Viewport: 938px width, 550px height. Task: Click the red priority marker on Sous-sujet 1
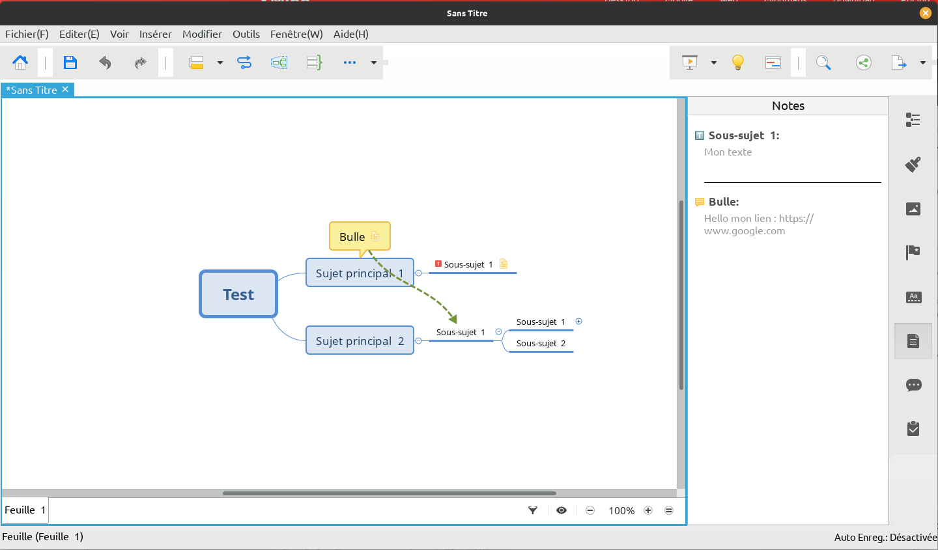tap(438, 264)
